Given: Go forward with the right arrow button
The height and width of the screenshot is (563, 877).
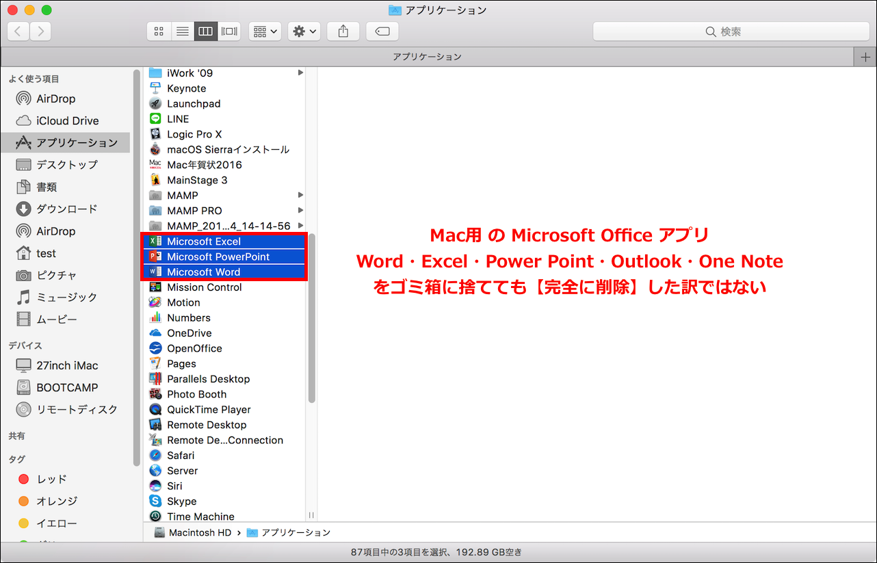Looking at the screenshot, I should (x=40, y=31).
